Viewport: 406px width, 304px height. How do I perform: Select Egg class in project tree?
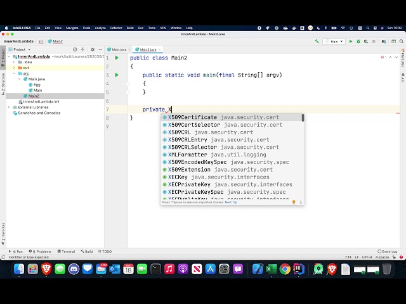point(34,85)
